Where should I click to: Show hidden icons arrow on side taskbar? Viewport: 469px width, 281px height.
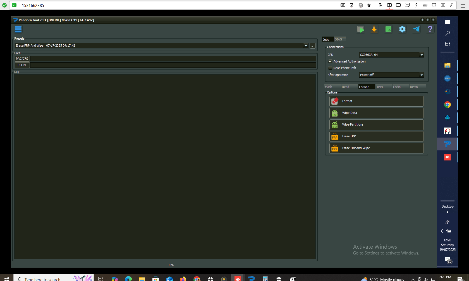point(442,231)
